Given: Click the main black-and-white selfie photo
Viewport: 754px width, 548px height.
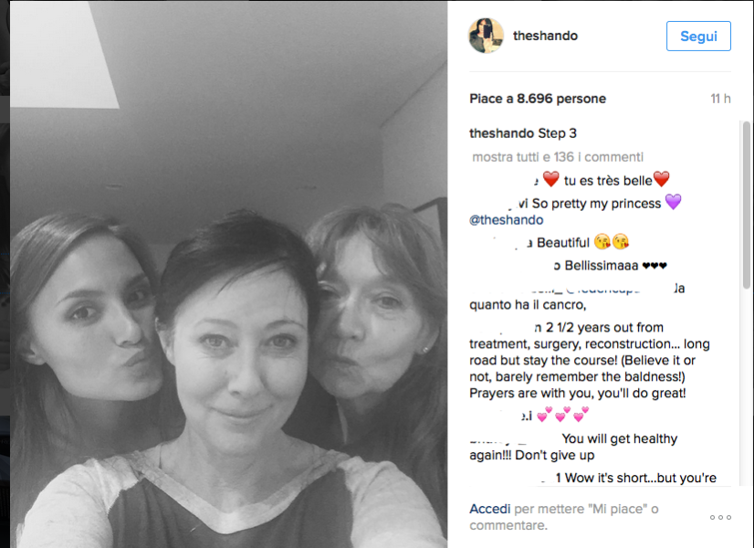Looking at the screenshot, I should pos(229,274).
